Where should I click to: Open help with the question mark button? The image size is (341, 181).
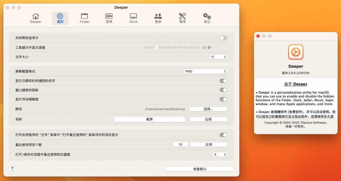point(12,169)
